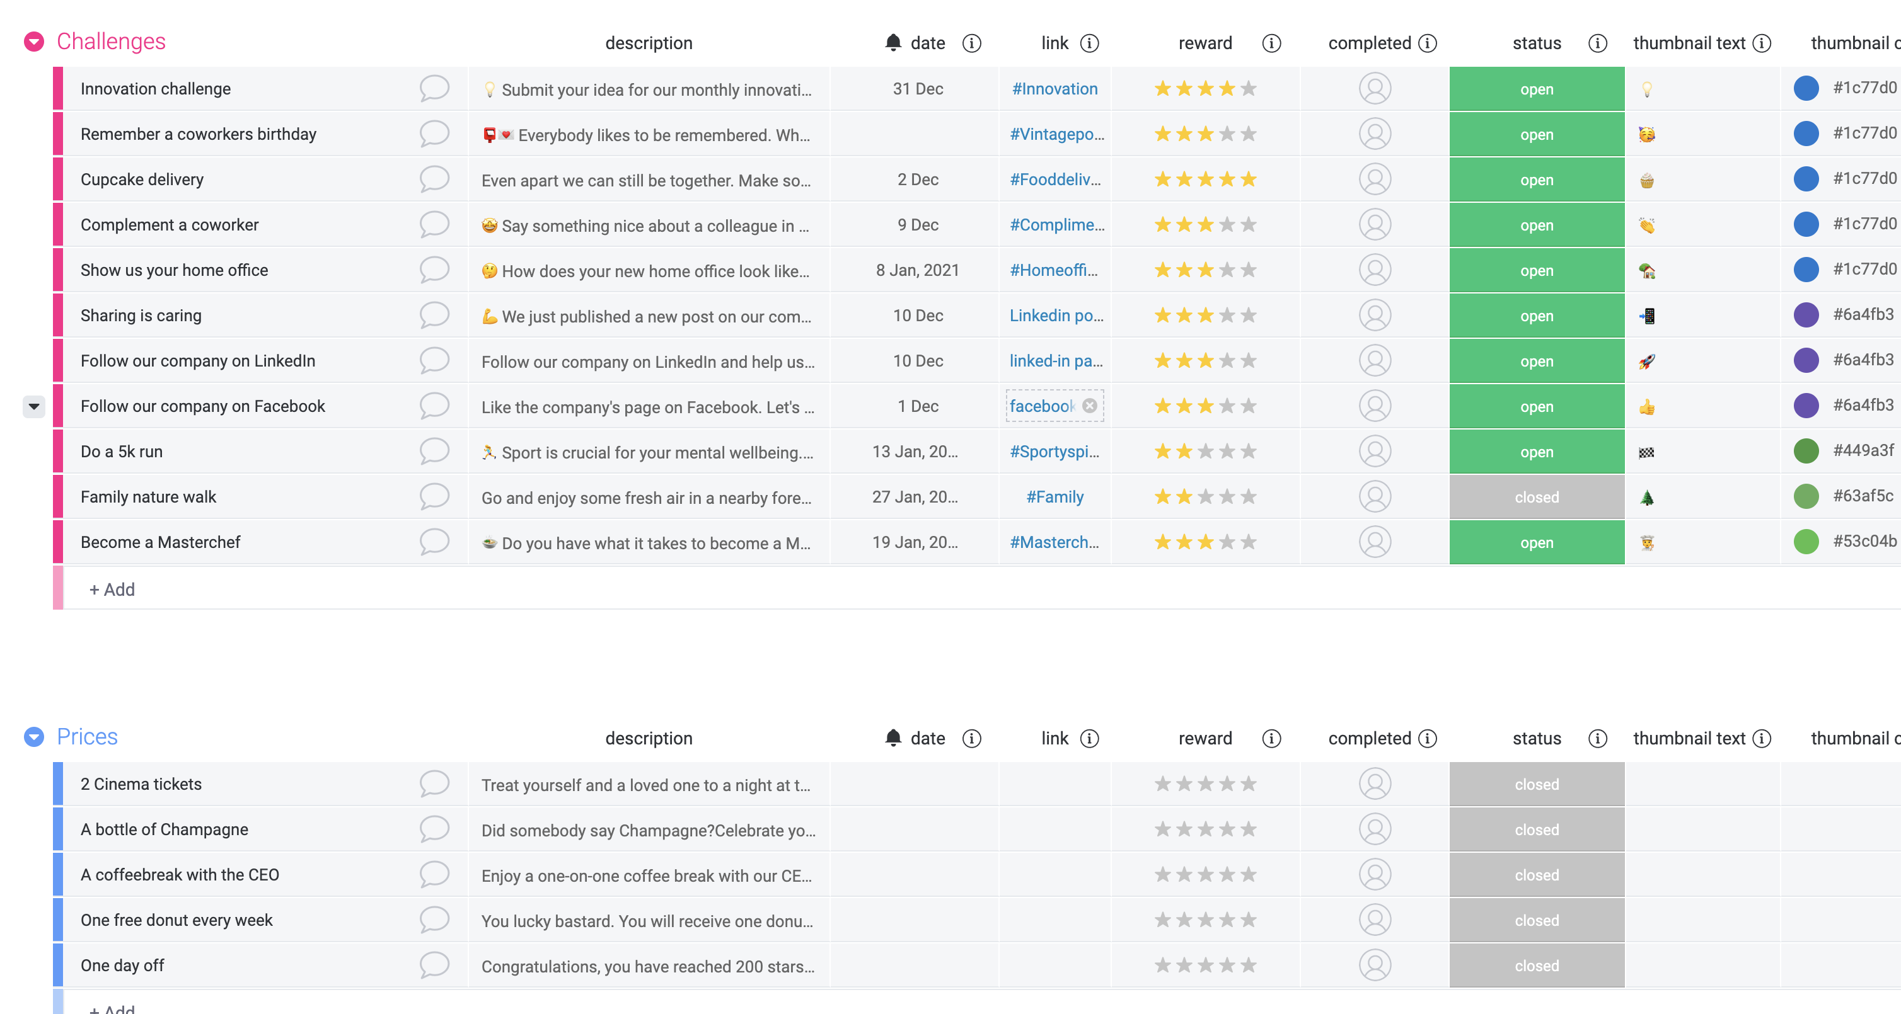Image resolution: width=1901 pixels, height=1014 pixels.
Task: Click description column header in Challenges group
Action: pos(648,43)
